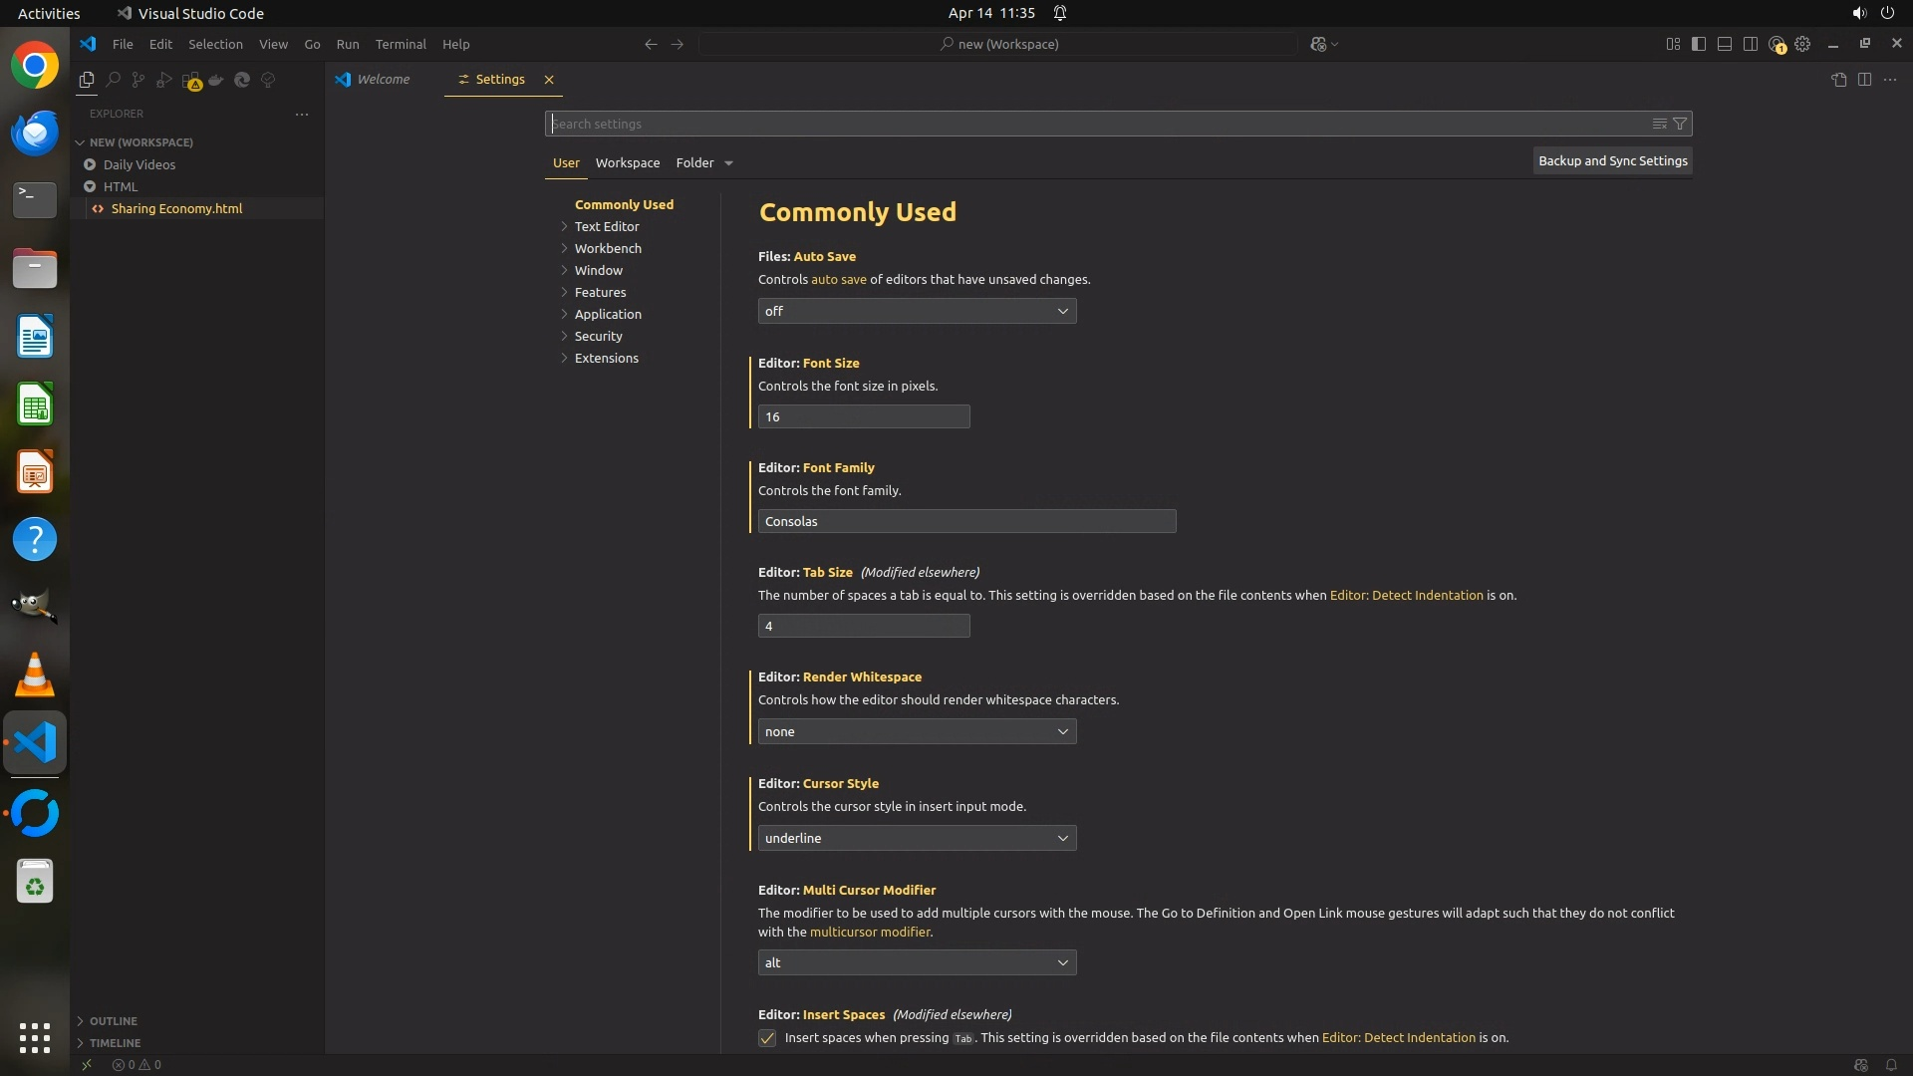
Task: Open the Manage gear in title bar
Action: coord(1802,44)
